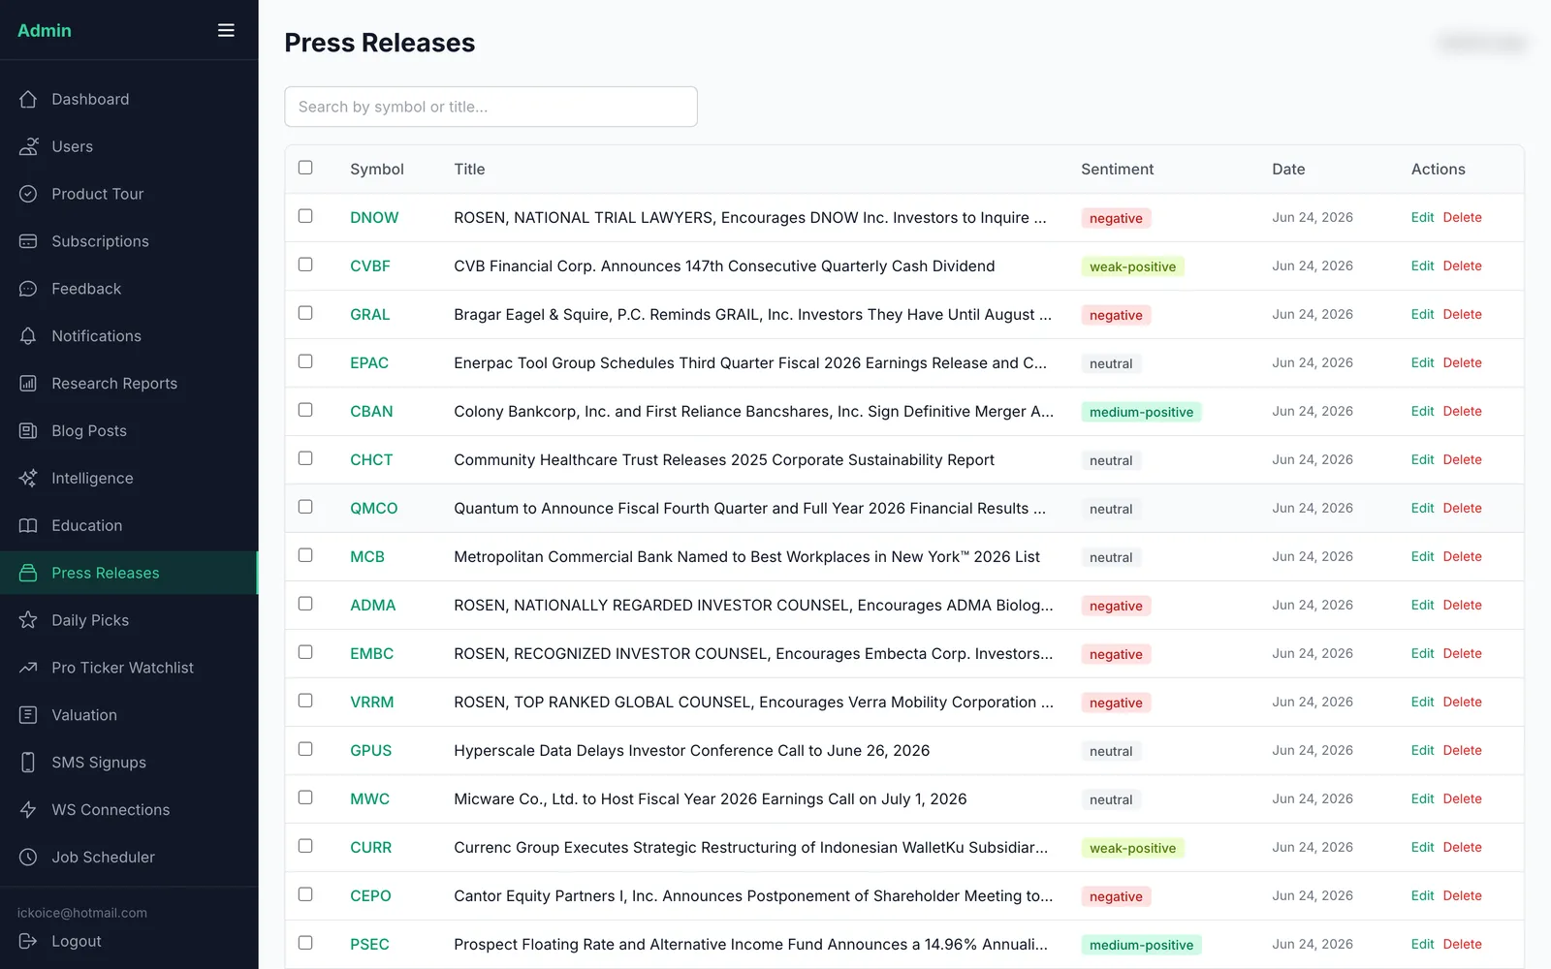The image size is (1551, 969).
Task: Click the Job Scheduler clock icon
Action: [x=28, y=858]
